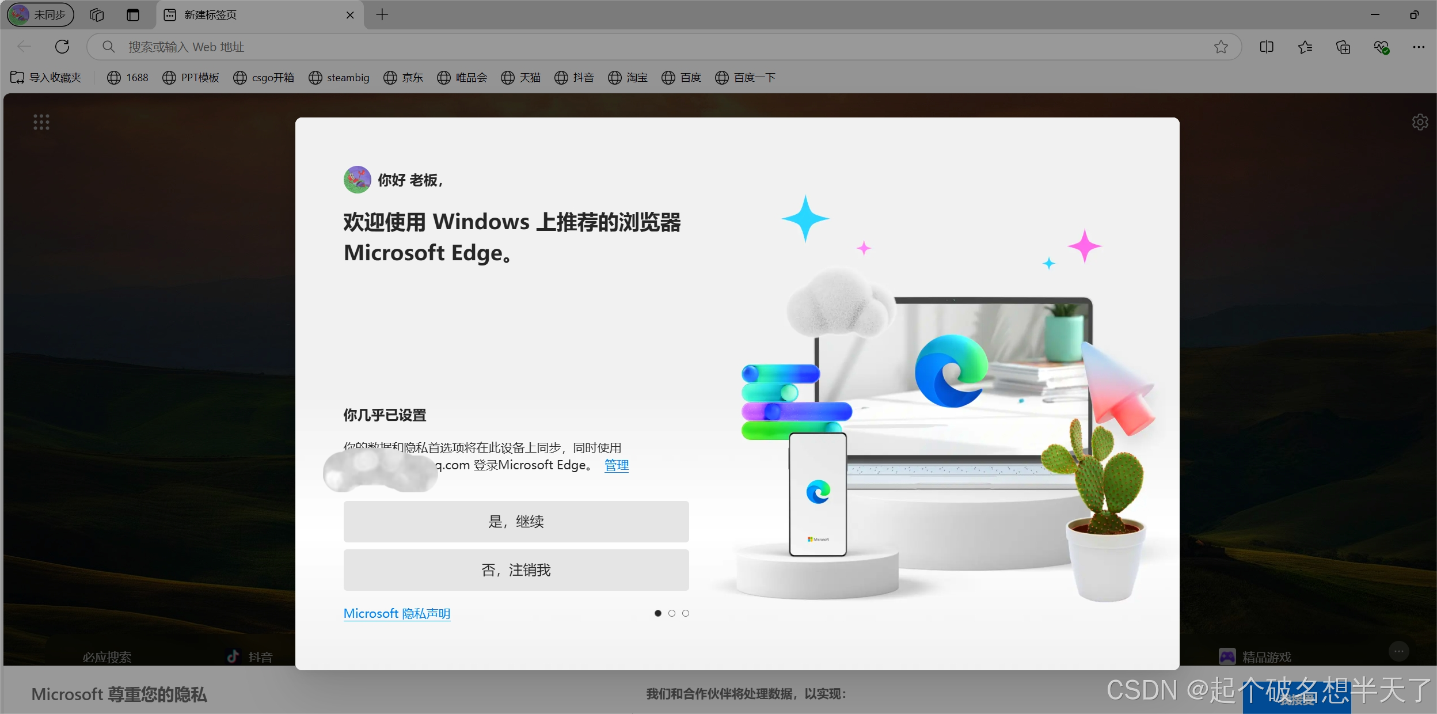Image resolution: width=1437 pixels, height=714 pixels.
Task: Open new tab page settings gear
Action: coord(1420,122)
